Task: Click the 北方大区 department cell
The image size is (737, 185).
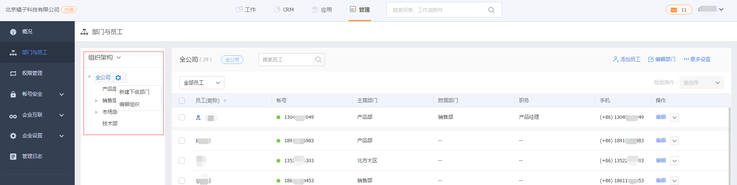Action: (367, 161)
